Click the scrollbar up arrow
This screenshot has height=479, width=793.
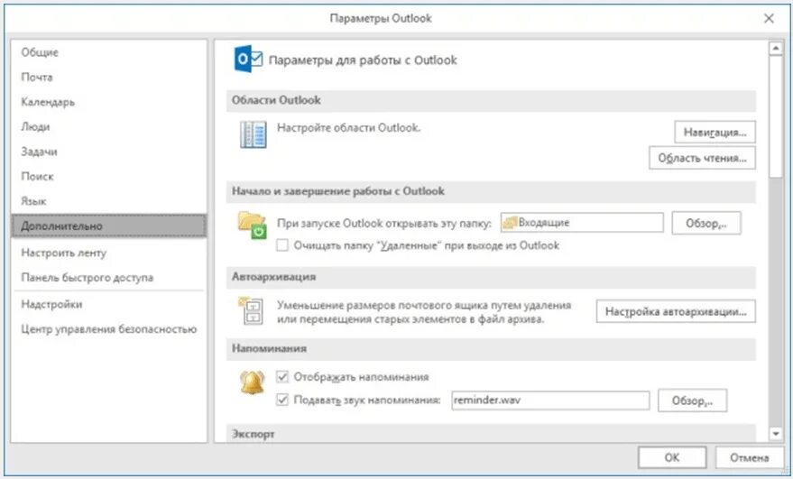click(775, 49)
